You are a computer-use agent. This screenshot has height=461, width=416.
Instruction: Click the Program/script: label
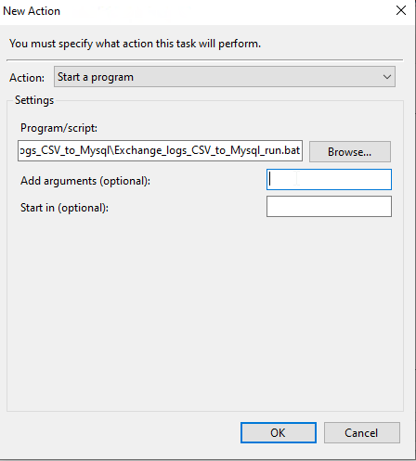point(58,128)
